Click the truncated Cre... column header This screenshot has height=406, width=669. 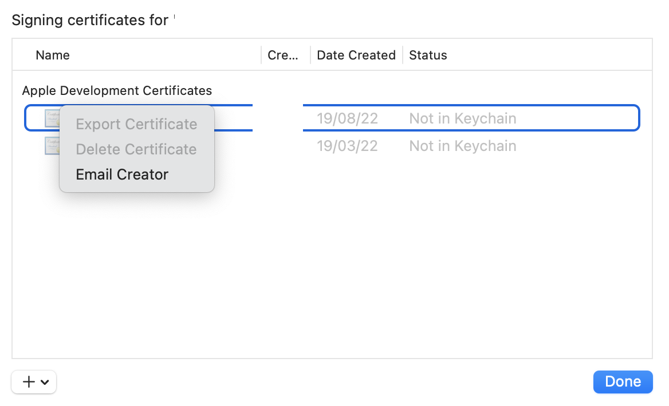283,55
